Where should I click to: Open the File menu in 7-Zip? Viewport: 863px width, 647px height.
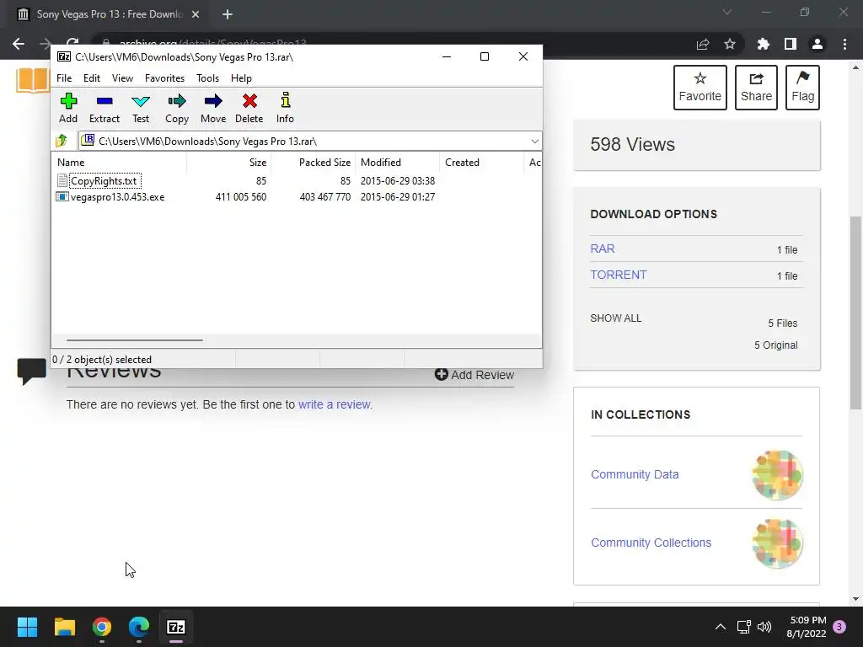[64, 78]
